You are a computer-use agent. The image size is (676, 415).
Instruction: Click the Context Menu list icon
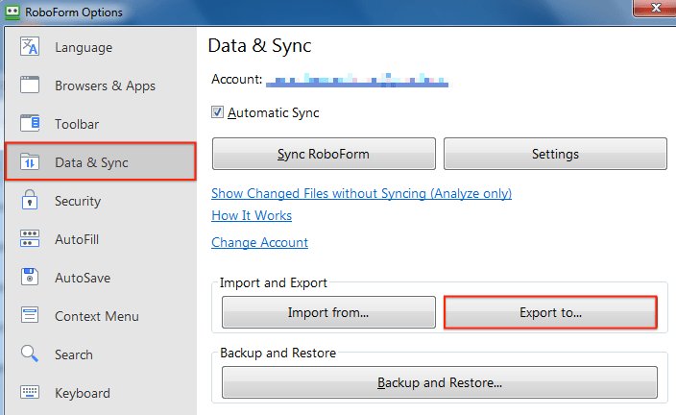pyautogui.click(x=30, y=315)
